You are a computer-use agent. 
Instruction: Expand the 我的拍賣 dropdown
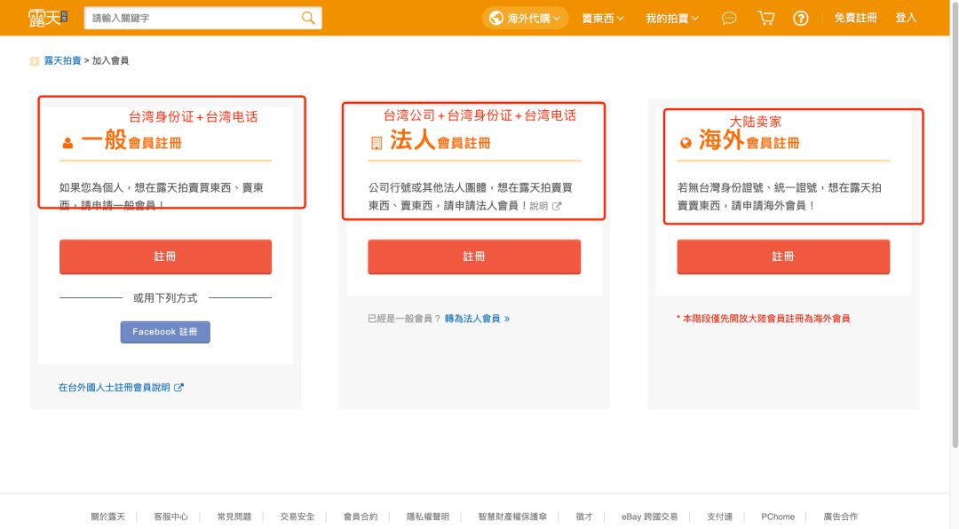click(x=672, y=17)
